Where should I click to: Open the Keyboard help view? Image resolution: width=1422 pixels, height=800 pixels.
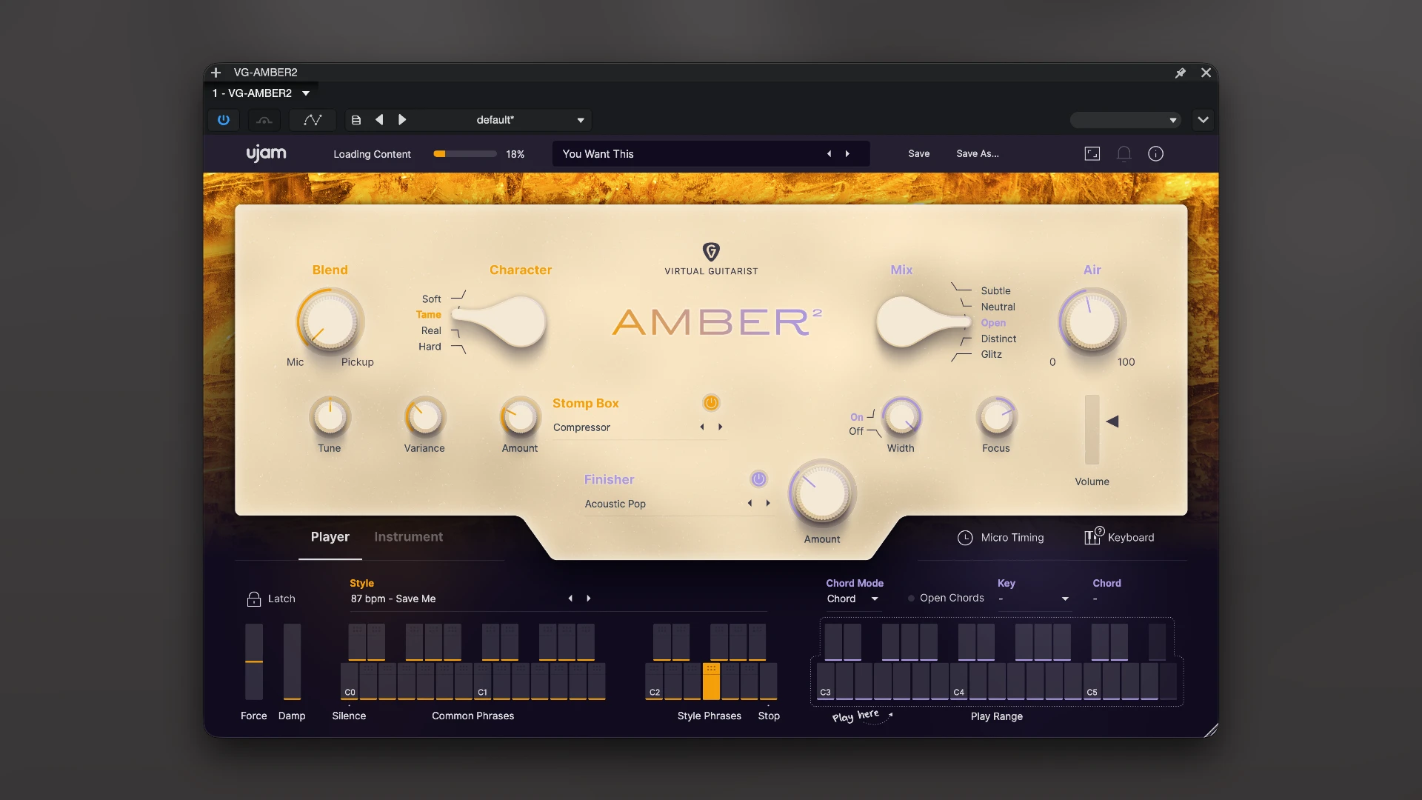[1119, 537]
